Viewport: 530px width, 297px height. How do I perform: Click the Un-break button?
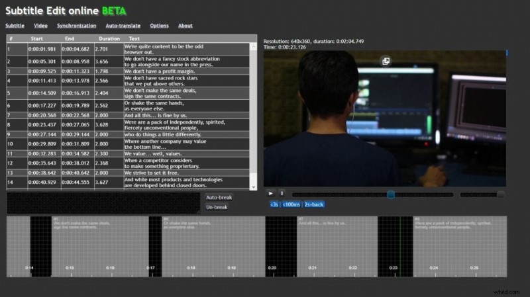[217, 207]
